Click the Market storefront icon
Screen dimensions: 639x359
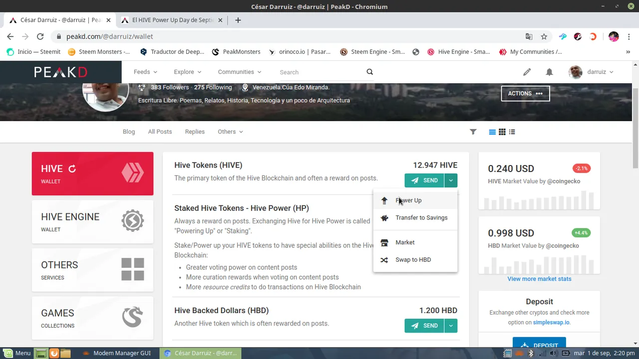384,242
